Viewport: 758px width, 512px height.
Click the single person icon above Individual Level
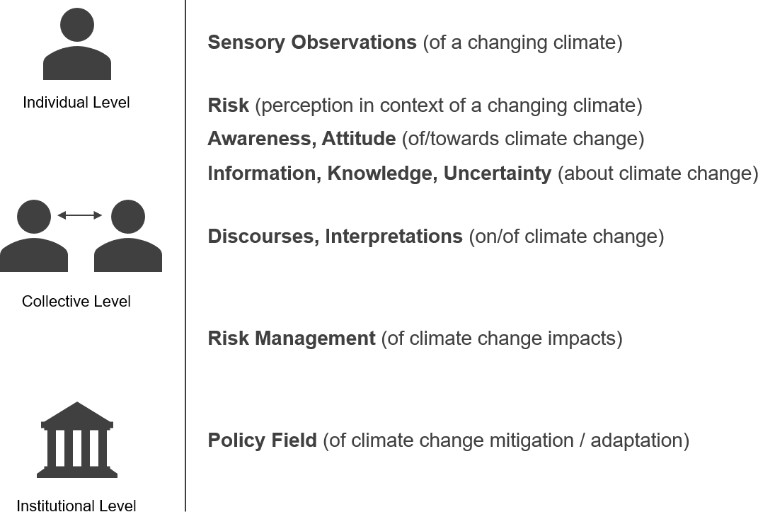(76, 44)
